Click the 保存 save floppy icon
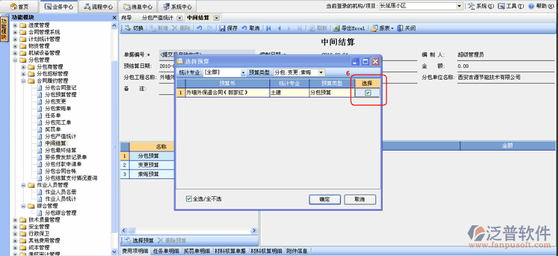This screenshot has height=256, width=558. 223,29
